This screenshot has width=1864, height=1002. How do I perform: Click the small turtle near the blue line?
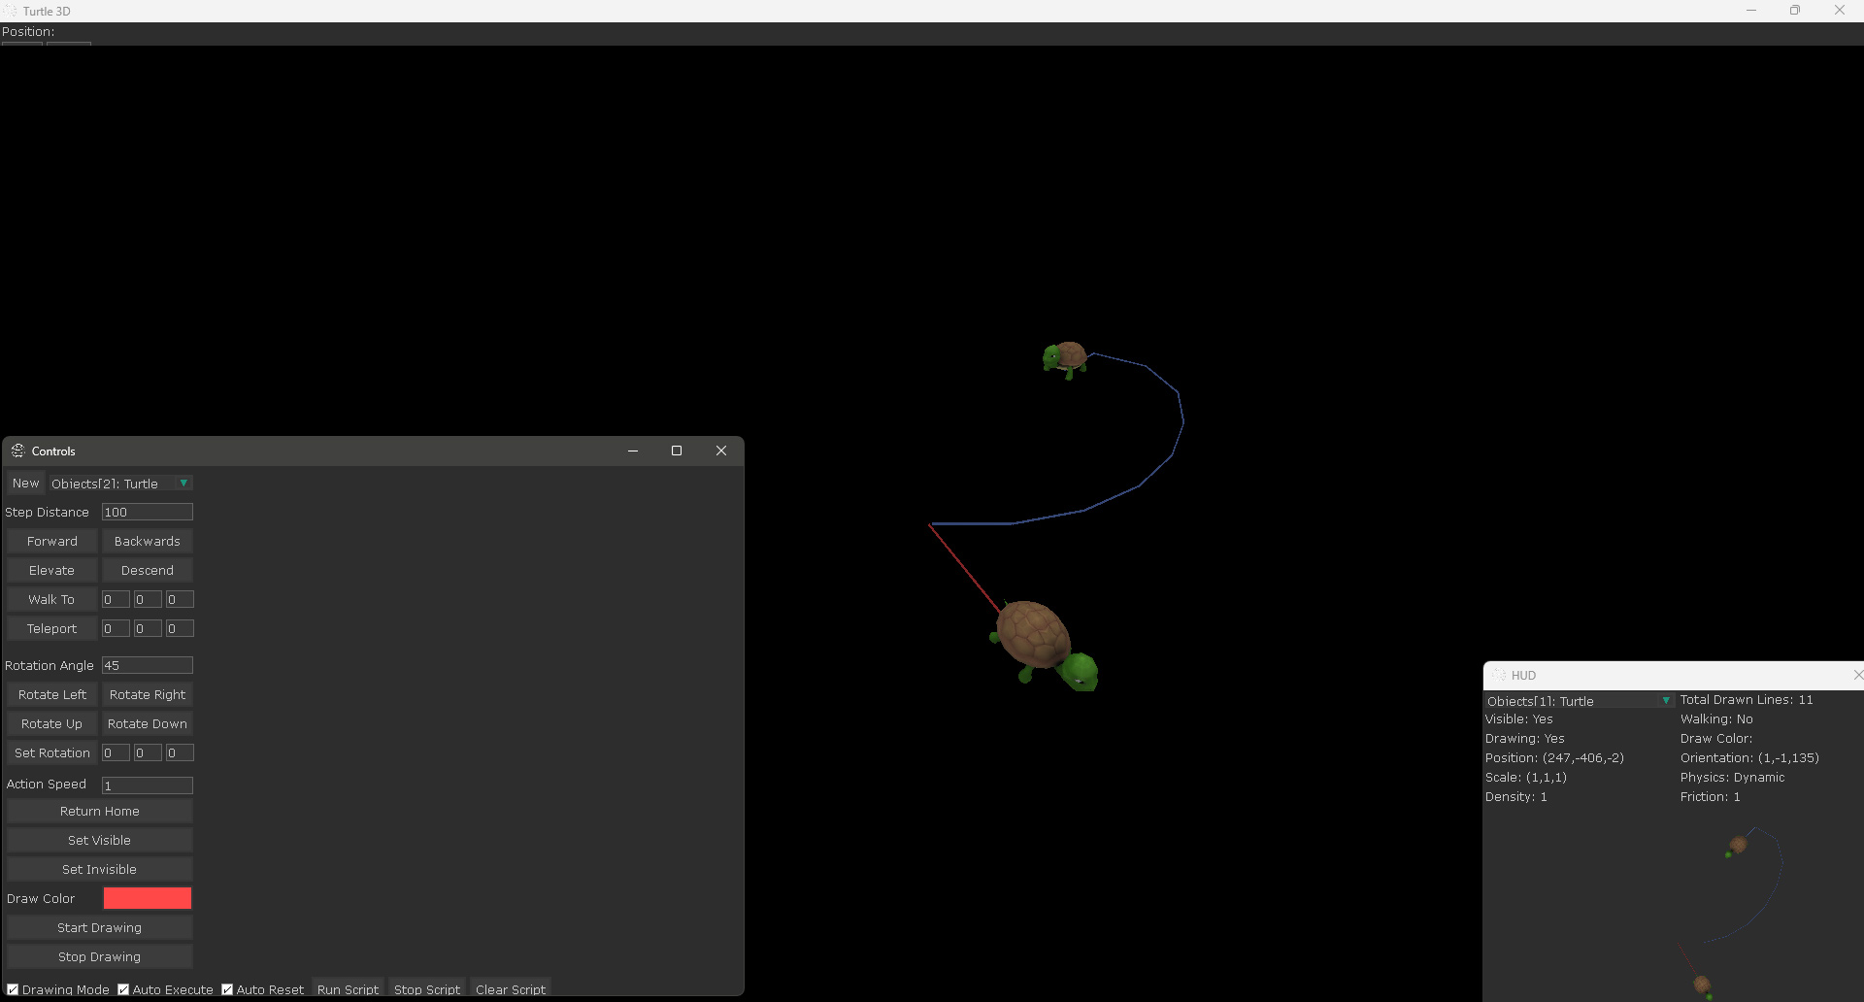(x=1065, y=358)
